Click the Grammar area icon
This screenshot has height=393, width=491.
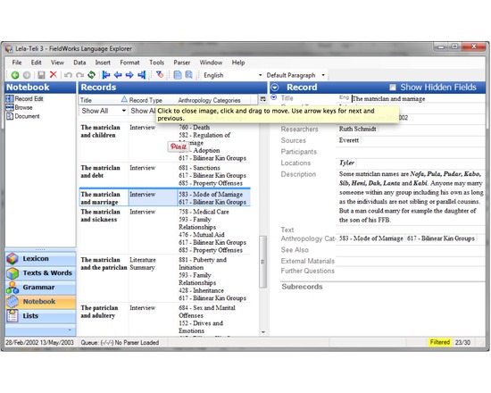[12, 288]
